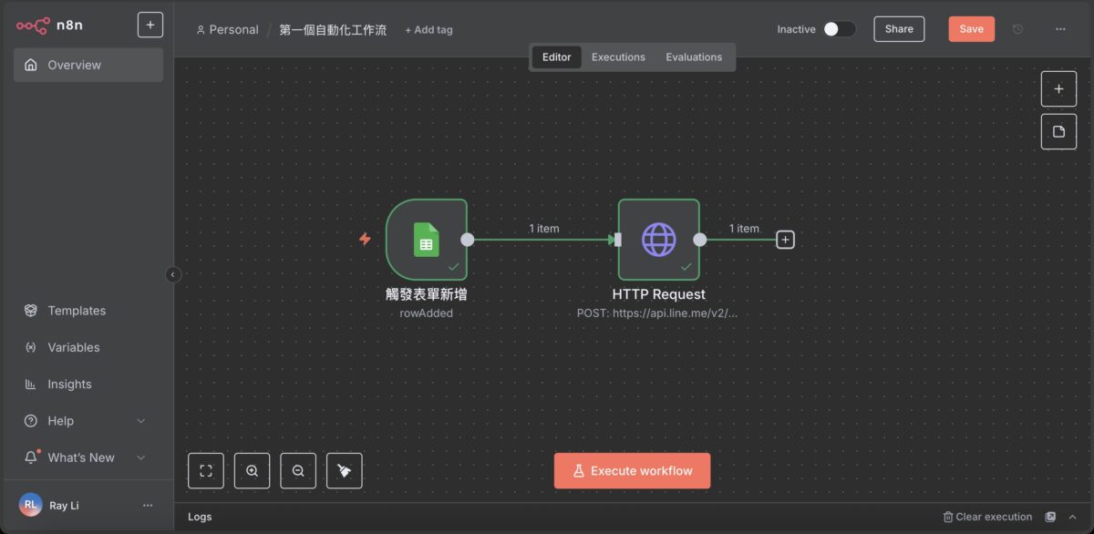Click the 觸發表單新增 node label
This screenshot has height=534, width=1094.
pos(427,294)
